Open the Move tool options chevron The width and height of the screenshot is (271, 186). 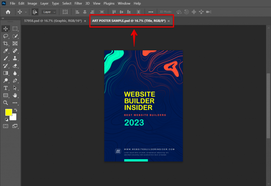(26, 12)
